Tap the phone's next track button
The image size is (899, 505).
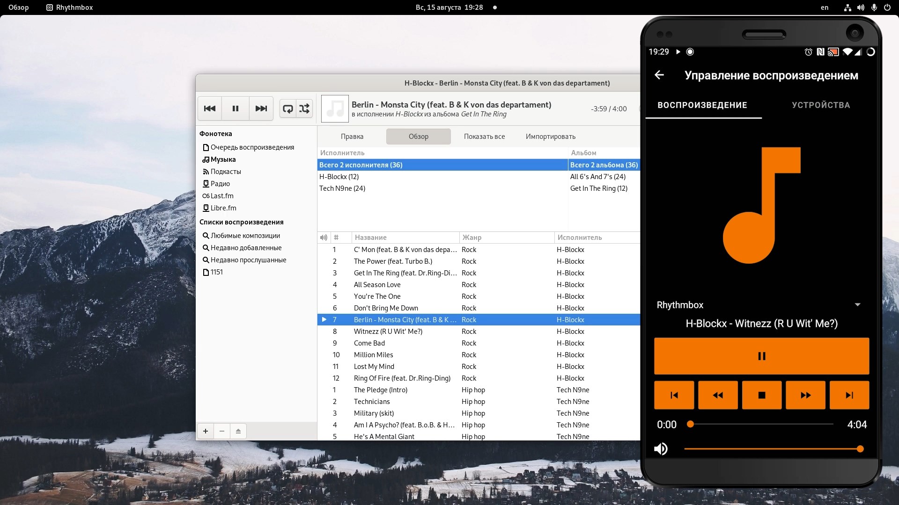849,396
